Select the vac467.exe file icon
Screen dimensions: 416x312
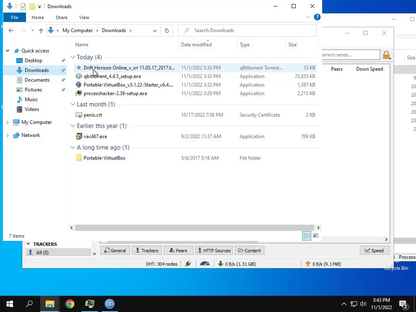(78, 136)
